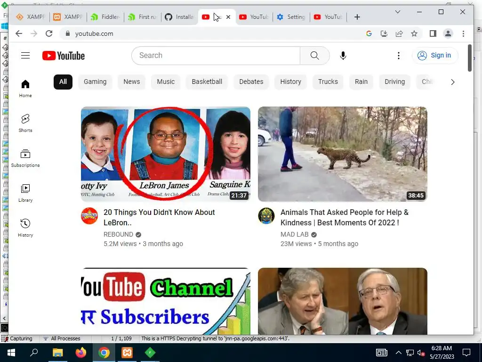Reload the page
Image resolution: width=482 pixels, height=362 pixels.
point(49,33)
